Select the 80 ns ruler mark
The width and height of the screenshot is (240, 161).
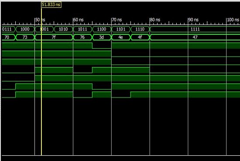[x=155, y=20]
